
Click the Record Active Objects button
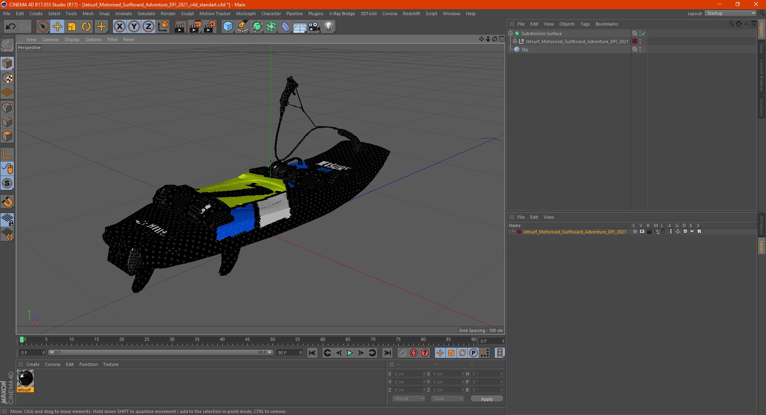(x=402, y=353)
